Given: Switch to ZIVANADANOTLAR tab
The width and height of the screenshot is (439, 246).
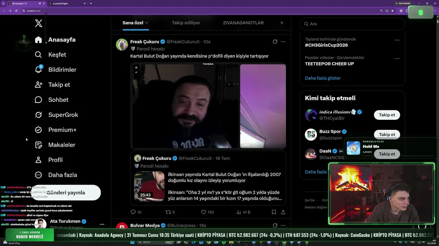Looking at the screenshot, I should click(243, 23).
